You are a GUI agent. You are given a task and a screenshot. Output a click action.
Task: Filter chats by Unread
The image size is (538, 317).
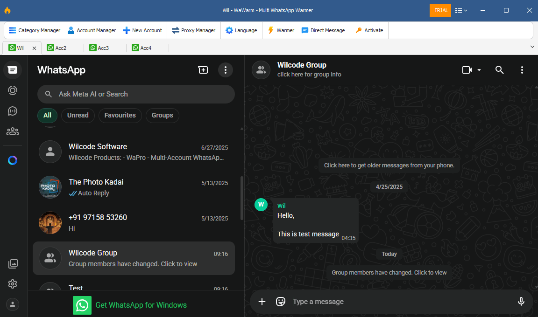point(78,115)
